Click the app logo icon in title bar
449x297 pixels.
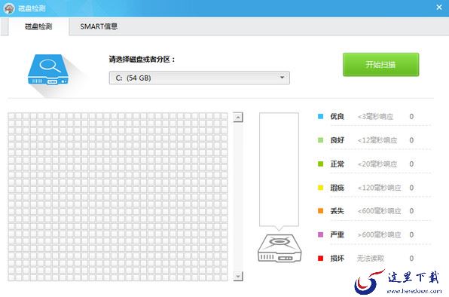[x=9, y=8]
